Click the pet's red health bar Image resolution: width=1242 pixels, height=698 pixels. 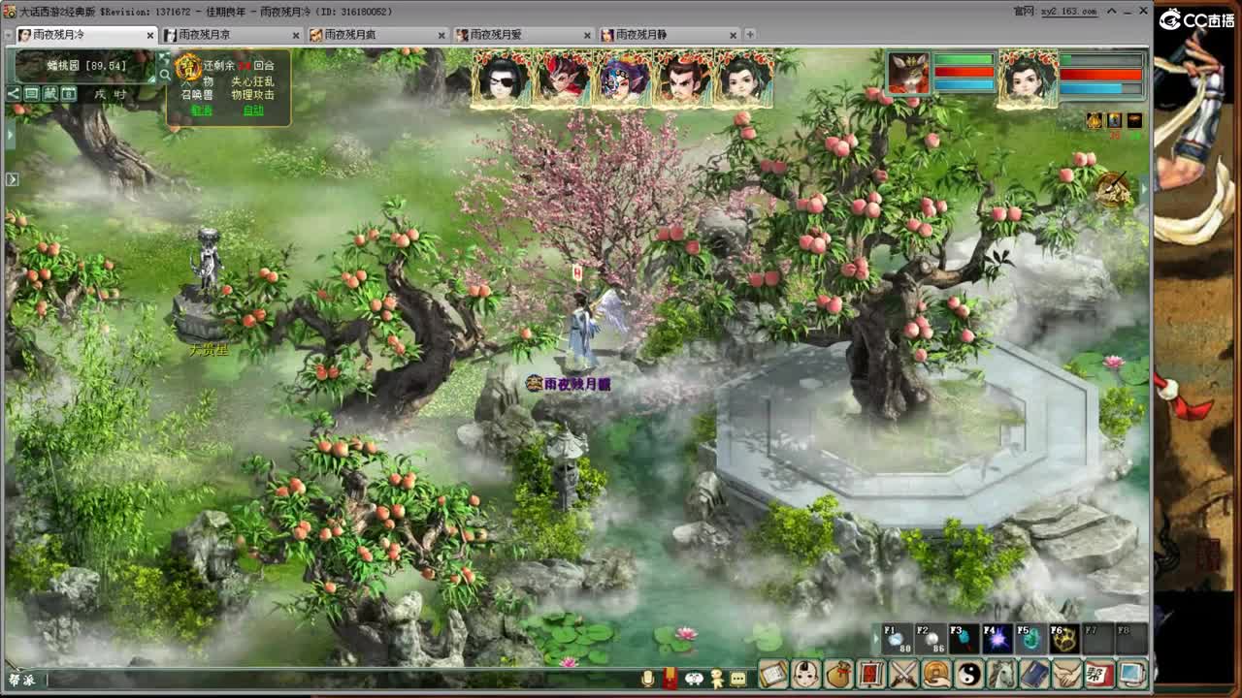[964, 73]
